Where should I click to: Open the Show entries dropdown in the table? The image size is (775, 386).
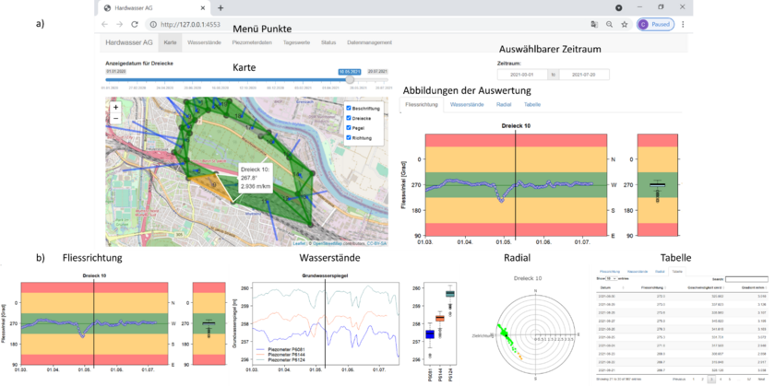pos(611,278)
